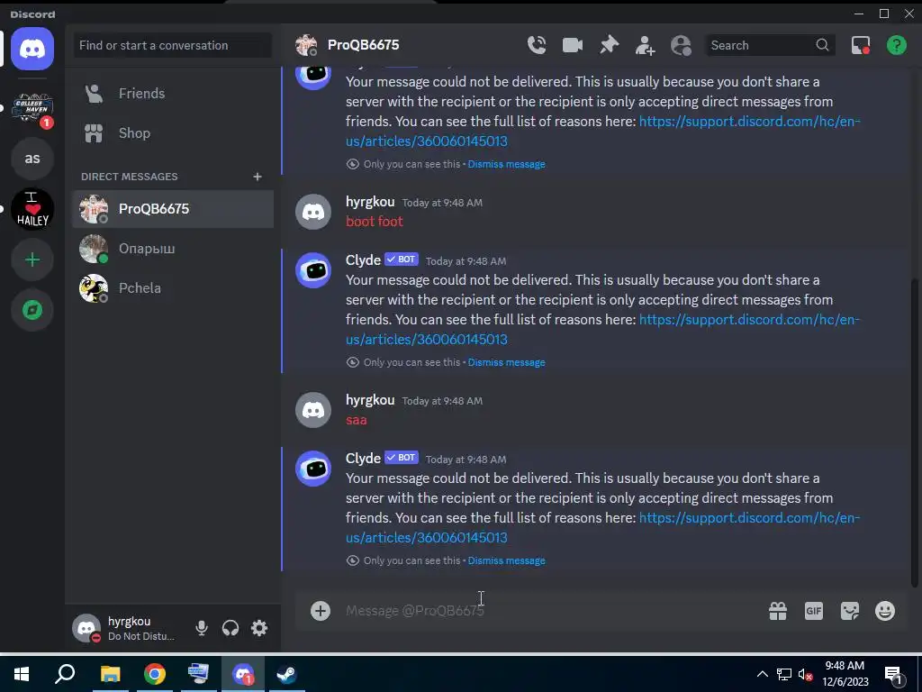Open Chrome from taskbar
Screen dimensions: 922x692
click(x=154, y=674)
